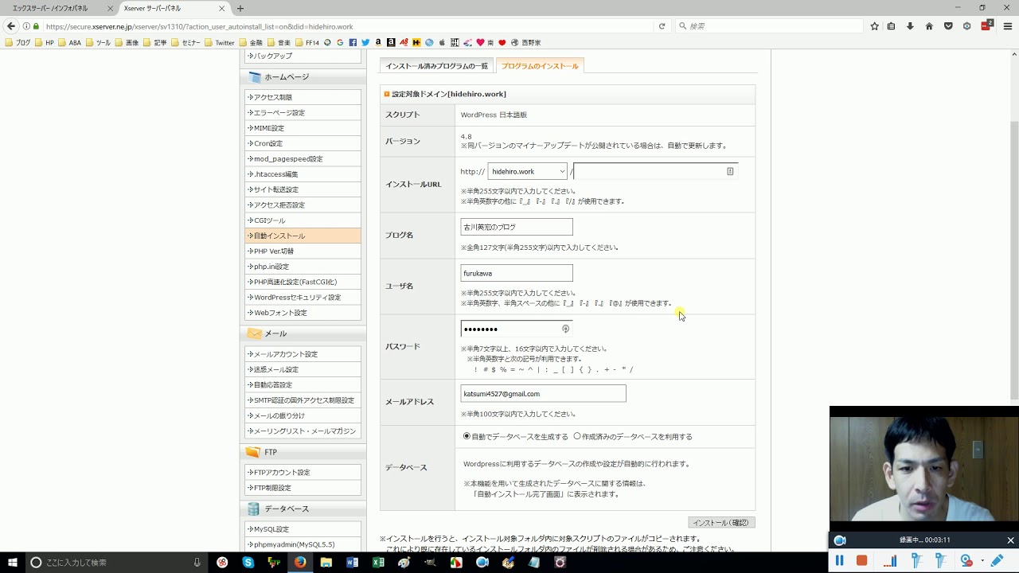Switch to the インストール済みプログラムの一覧 tab
Image resolution: width=1019 pixels, height=573 pixels.
coord(436,66)
